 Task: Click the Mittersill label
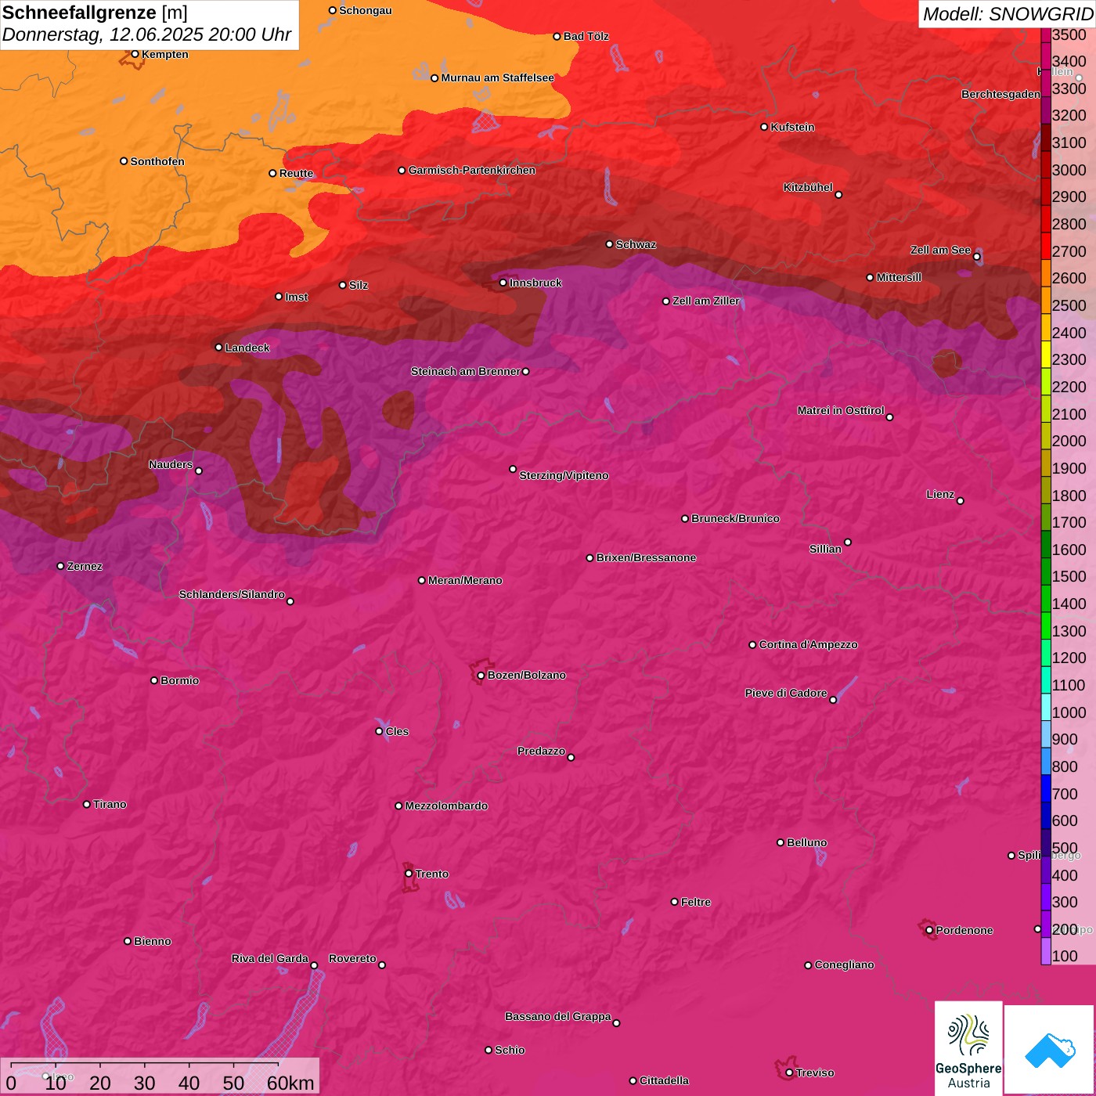899,277
